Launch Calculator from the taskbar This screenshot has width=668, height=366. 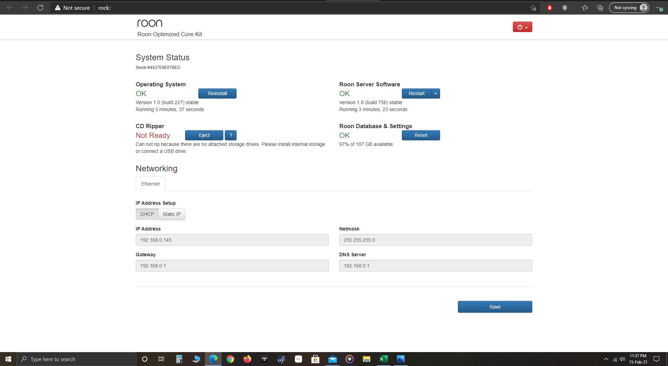[x=179, y=359]
